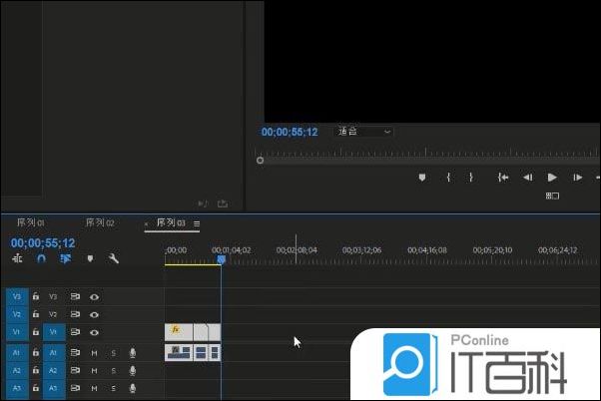This screenshot has height=401, width=601.
Task: Select the first audio clip on A1
Action: pyautogui.click(x=179, y=353)
